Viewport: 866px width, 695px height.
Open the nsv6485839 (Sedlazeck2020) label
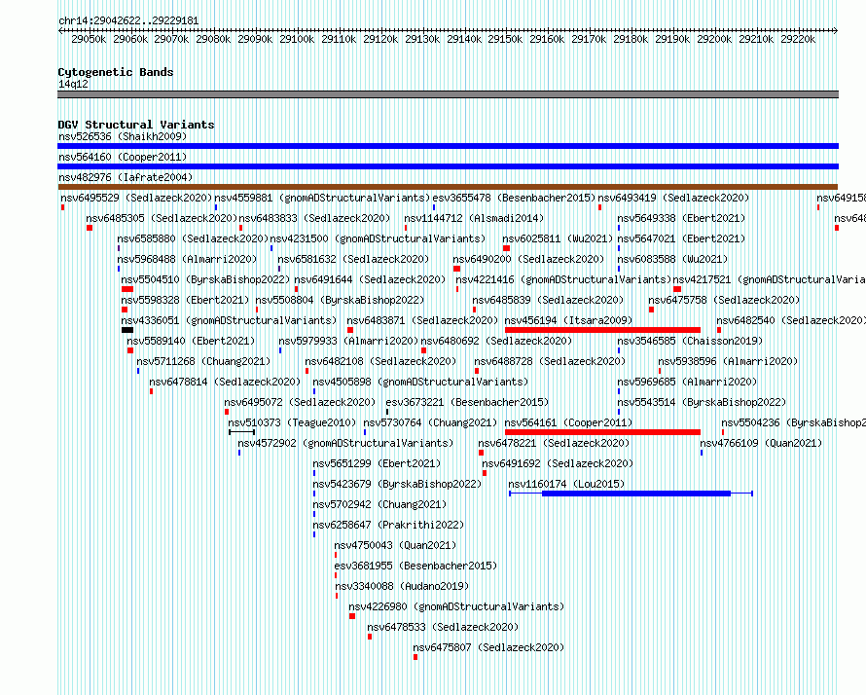coord(548,300)
